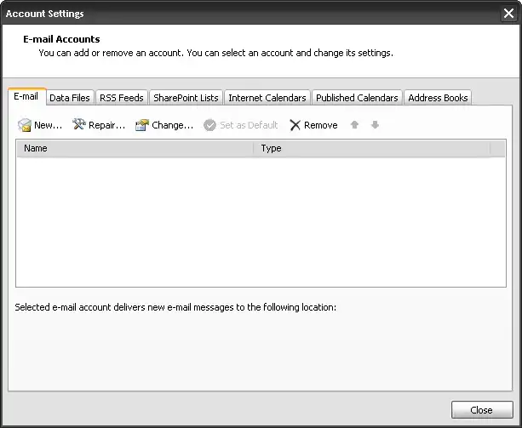Sort accounts by Type column header
522x428 pixels.
pyautogui.click(x=372, y=148)
